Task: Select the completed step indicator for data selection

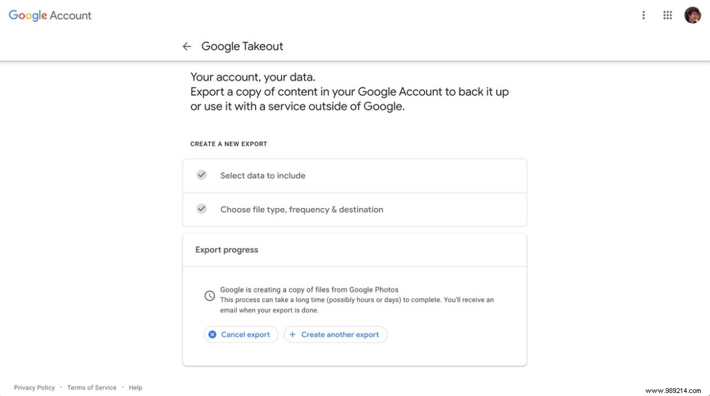Action: pyautogui.click(x=201, y=175)
